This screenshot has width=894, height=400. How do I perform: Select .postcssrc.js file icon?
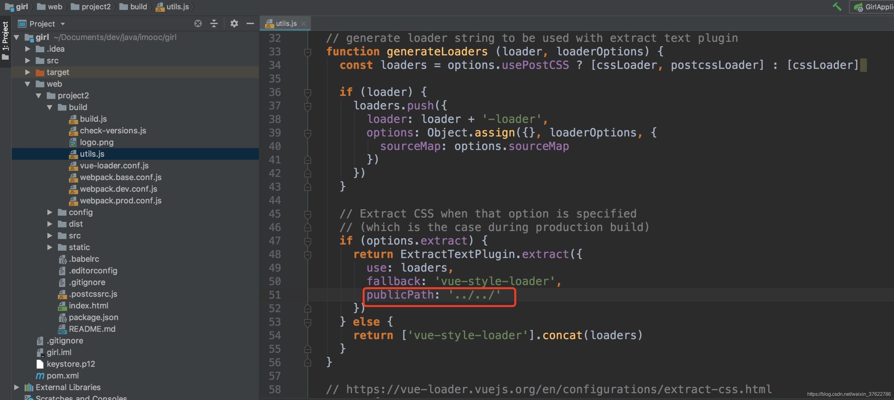pyautogui.click(x=62, y=294)
